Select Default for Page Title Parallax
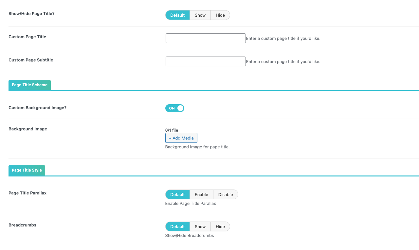Viewport: 419px width, 250px height. coord(177,194)
